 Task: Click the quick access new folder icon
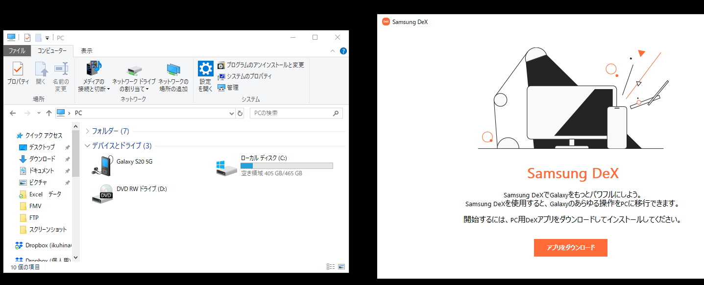tap(38, 38)
